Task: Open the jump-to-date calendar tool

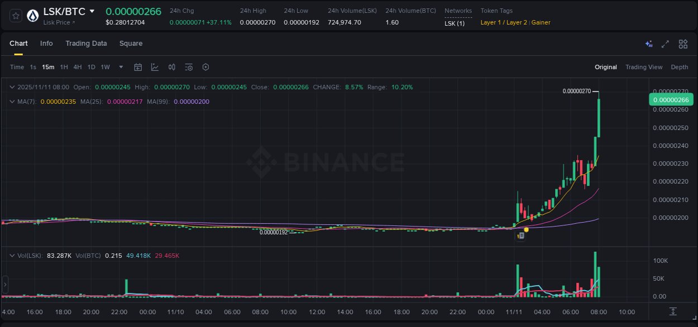Action: [x=138, y=67]
